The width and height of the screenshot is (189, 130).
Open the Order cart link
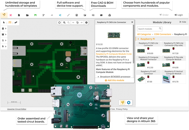tap(164, 15)
